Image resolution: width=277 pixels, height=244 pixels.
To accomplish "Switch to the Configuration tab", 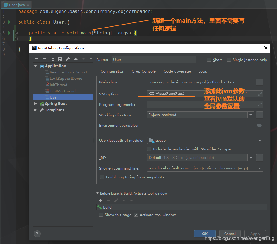I will point(112,71).
